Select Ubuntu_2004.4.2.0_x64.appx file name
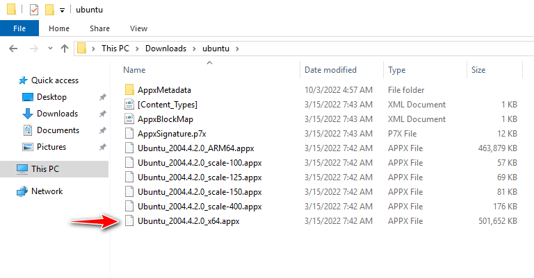Screen dimensions: 534x278 tap(188, 222)
